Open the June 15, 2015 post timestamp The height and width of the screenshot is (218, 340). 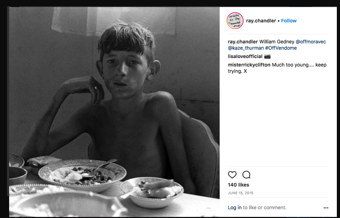[241, 193]
